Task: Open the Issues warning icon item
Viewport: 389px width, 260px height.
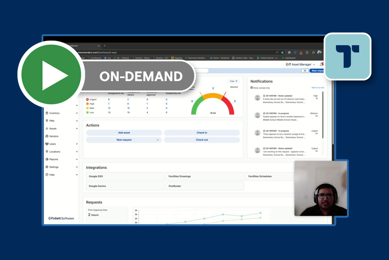Action: pyautogui.click(x=47, y=128)
